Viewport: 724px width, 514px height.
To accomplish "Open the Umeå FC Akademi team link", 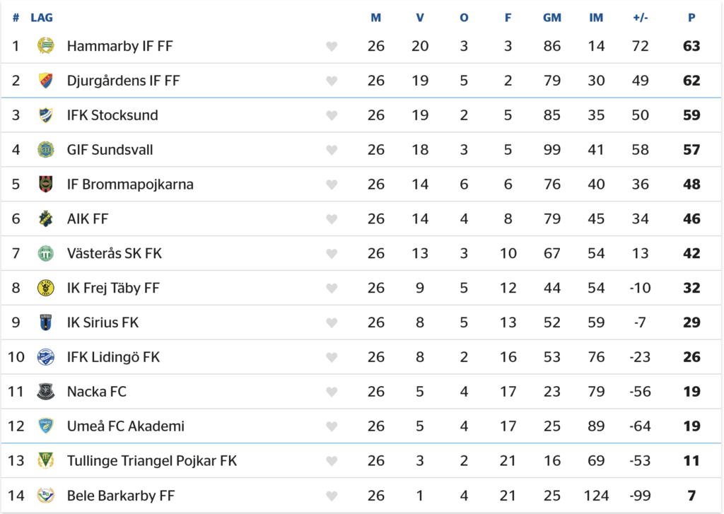I will click(125, 426).
